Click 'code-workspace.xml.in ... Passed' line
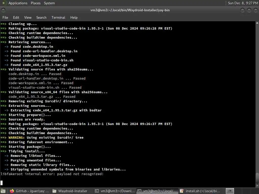 (41, 83)
